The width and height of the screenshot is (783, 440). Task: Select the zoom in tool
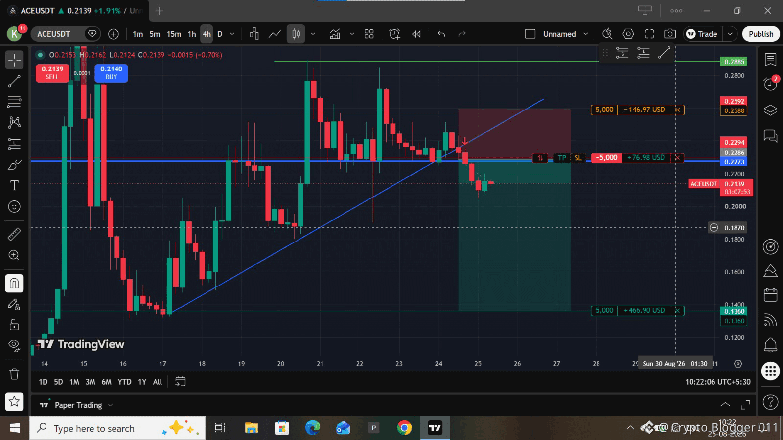tap(14, 255)
